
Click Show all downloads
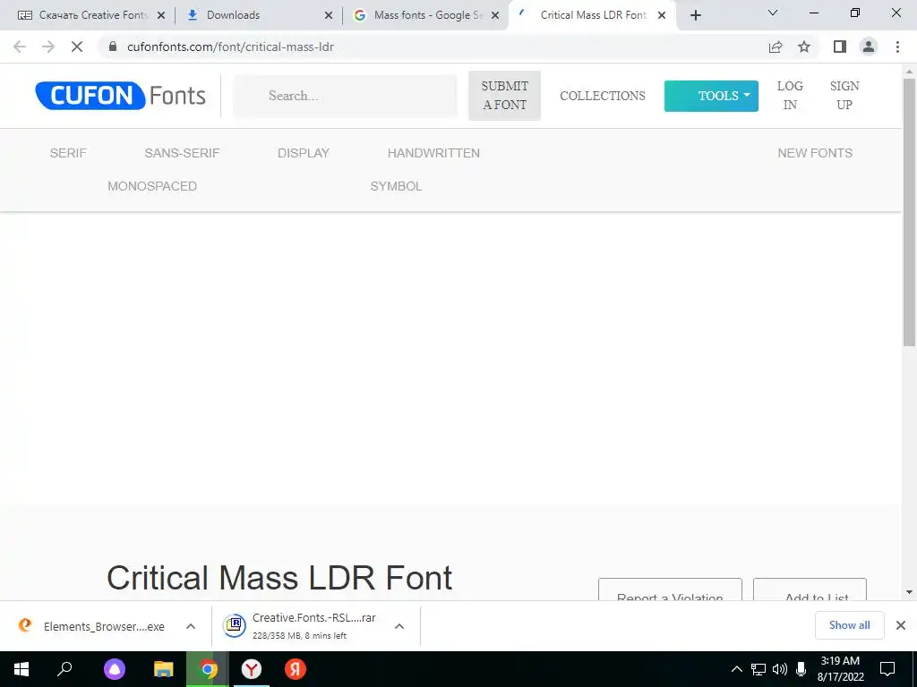849,625
